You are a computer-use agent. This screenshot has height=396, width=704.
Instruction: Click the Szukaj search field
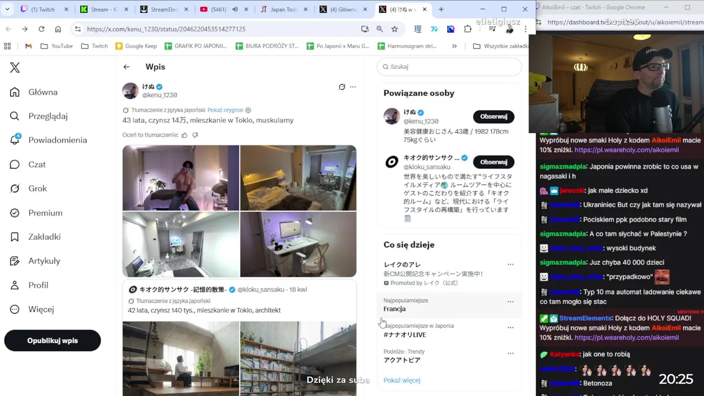pos(449,67)
